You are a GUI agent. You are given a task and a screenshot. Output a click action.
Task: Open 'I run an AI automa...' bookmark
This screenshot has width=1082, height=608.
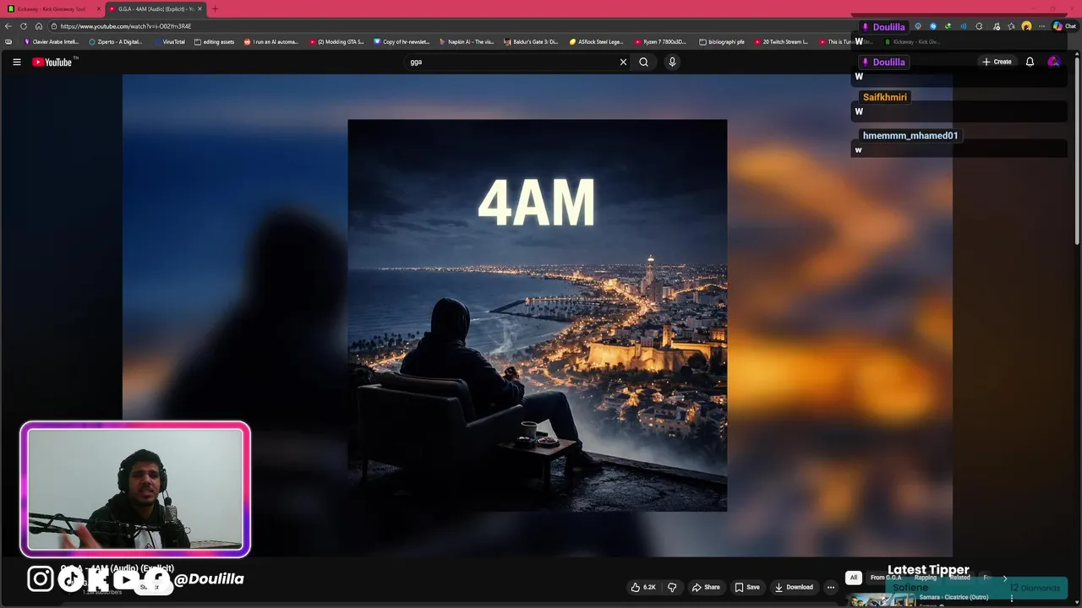pyautogui.click(x=271, y=41)
